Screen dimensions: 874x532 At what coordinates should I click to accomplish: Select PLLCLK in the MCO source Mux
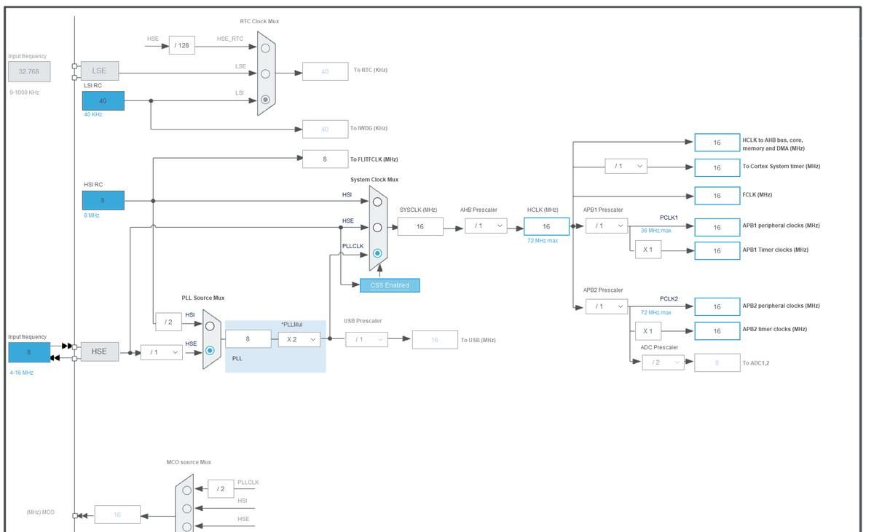187,489
